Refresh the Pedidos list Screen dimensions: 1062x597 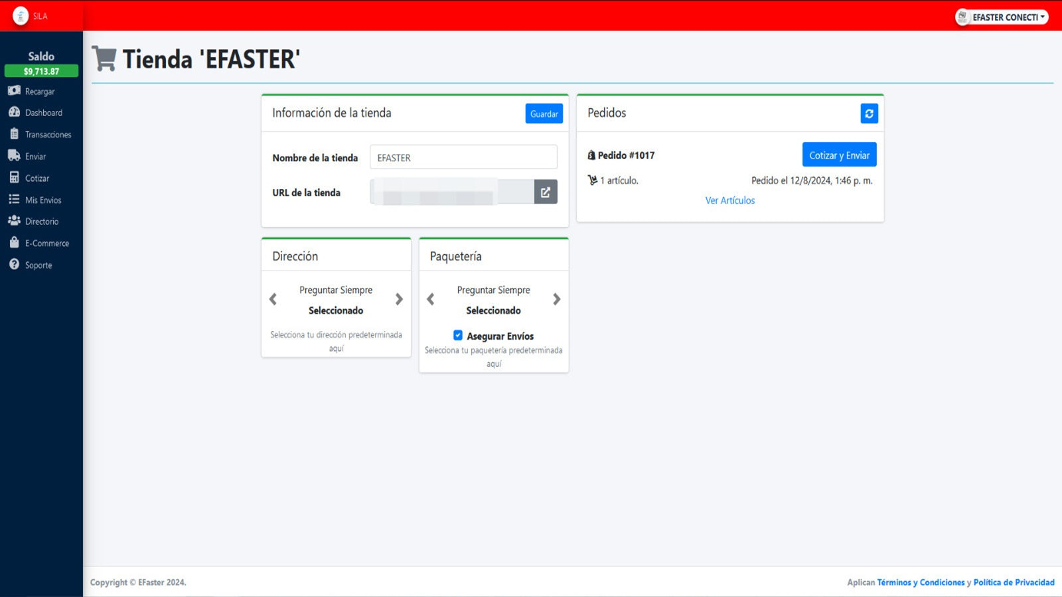[870, 113]
